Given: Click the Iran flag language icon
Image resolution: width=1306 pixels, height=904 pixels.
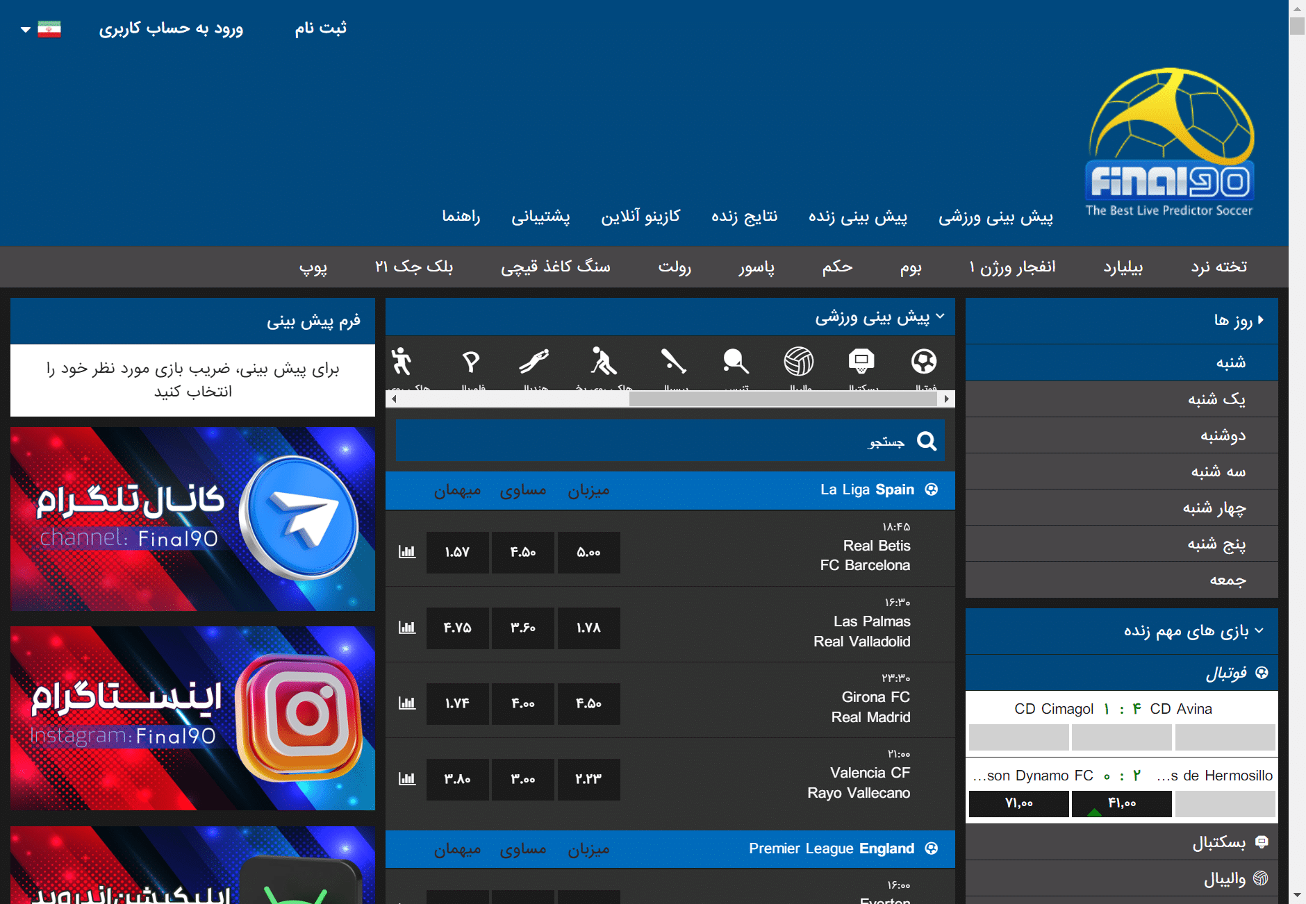Looking at the screenshot, I should click(x=49, y=28).
